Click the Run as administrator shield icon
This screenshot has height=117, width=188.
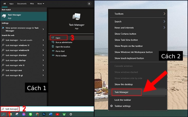(x=53, y=42)
